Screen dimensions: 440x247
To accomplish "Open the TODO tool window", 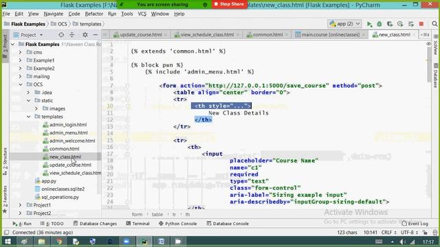I will [52, 224].
